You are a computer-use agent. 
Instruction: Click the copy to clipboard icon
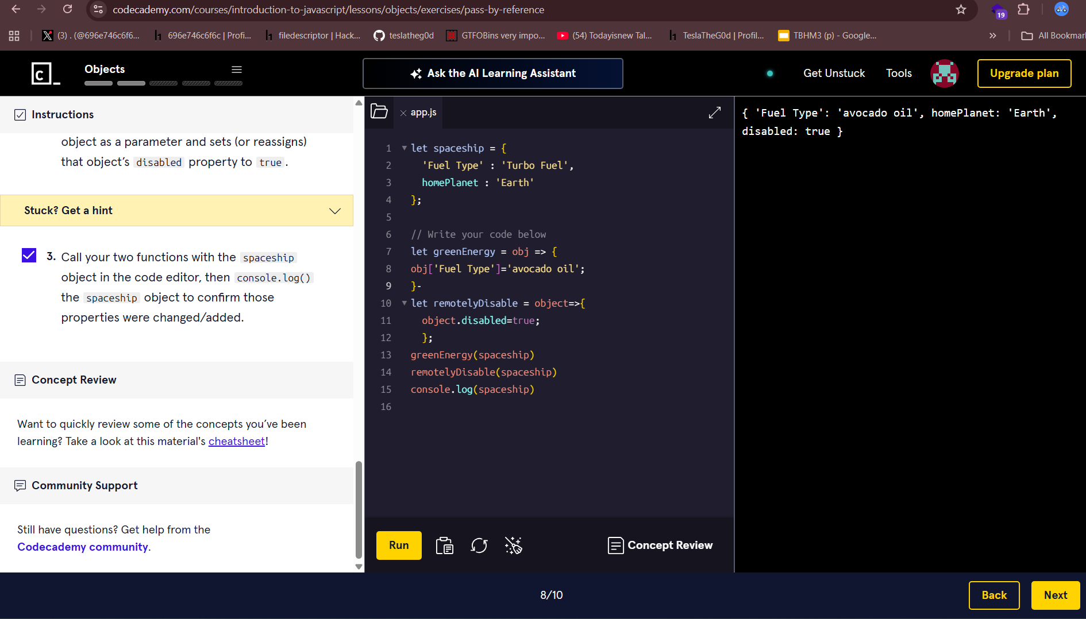coord(444,546)
